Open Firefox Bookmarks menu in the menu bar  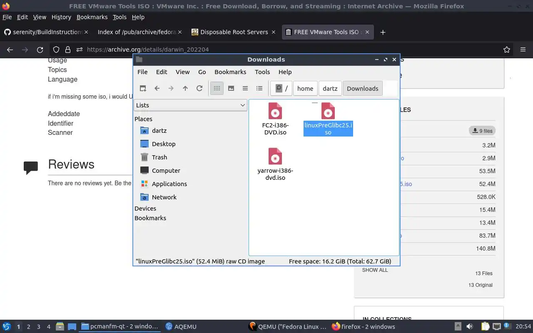pos(92,17)
